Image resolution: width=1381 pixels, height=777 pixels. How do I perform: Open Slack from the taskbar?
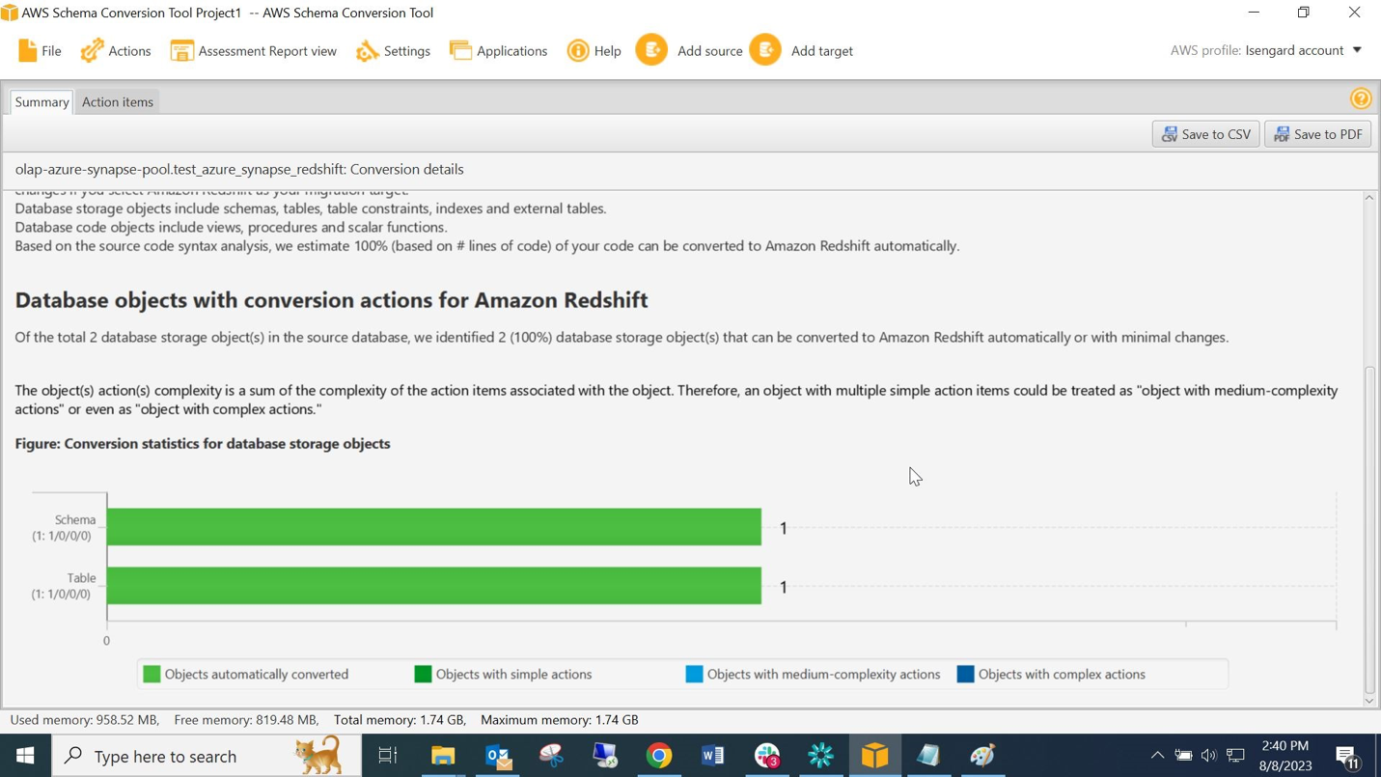(x=767, y=756)
